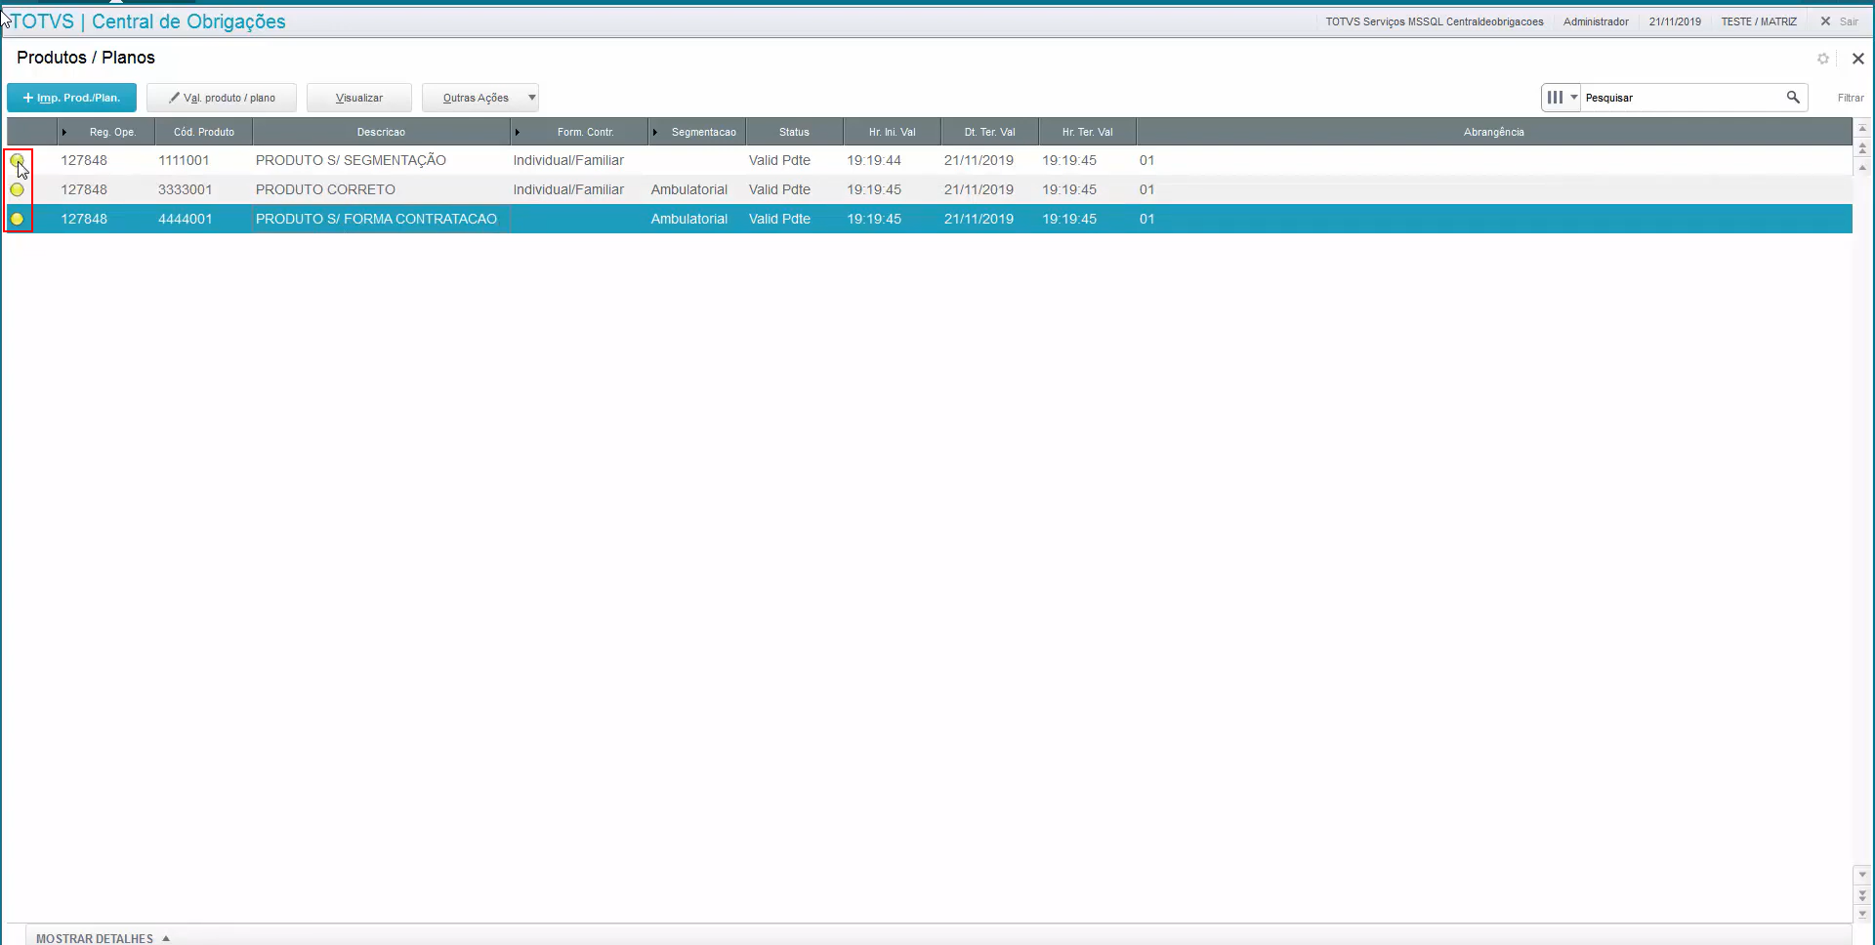Click Val. produto / plano button

pos(222,98)
